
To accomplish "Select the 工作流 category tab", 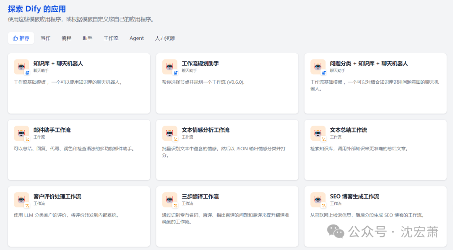I will tap(111, 38).
